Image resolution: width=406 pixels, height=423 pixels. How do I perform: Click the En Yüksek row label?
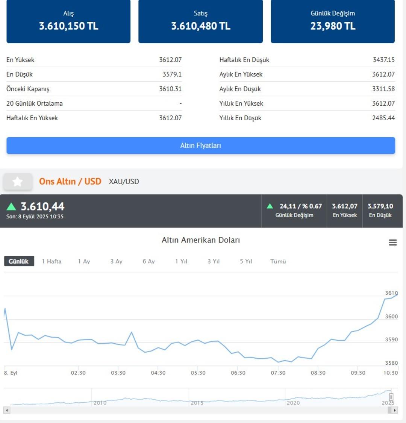[x=20, y=60]
